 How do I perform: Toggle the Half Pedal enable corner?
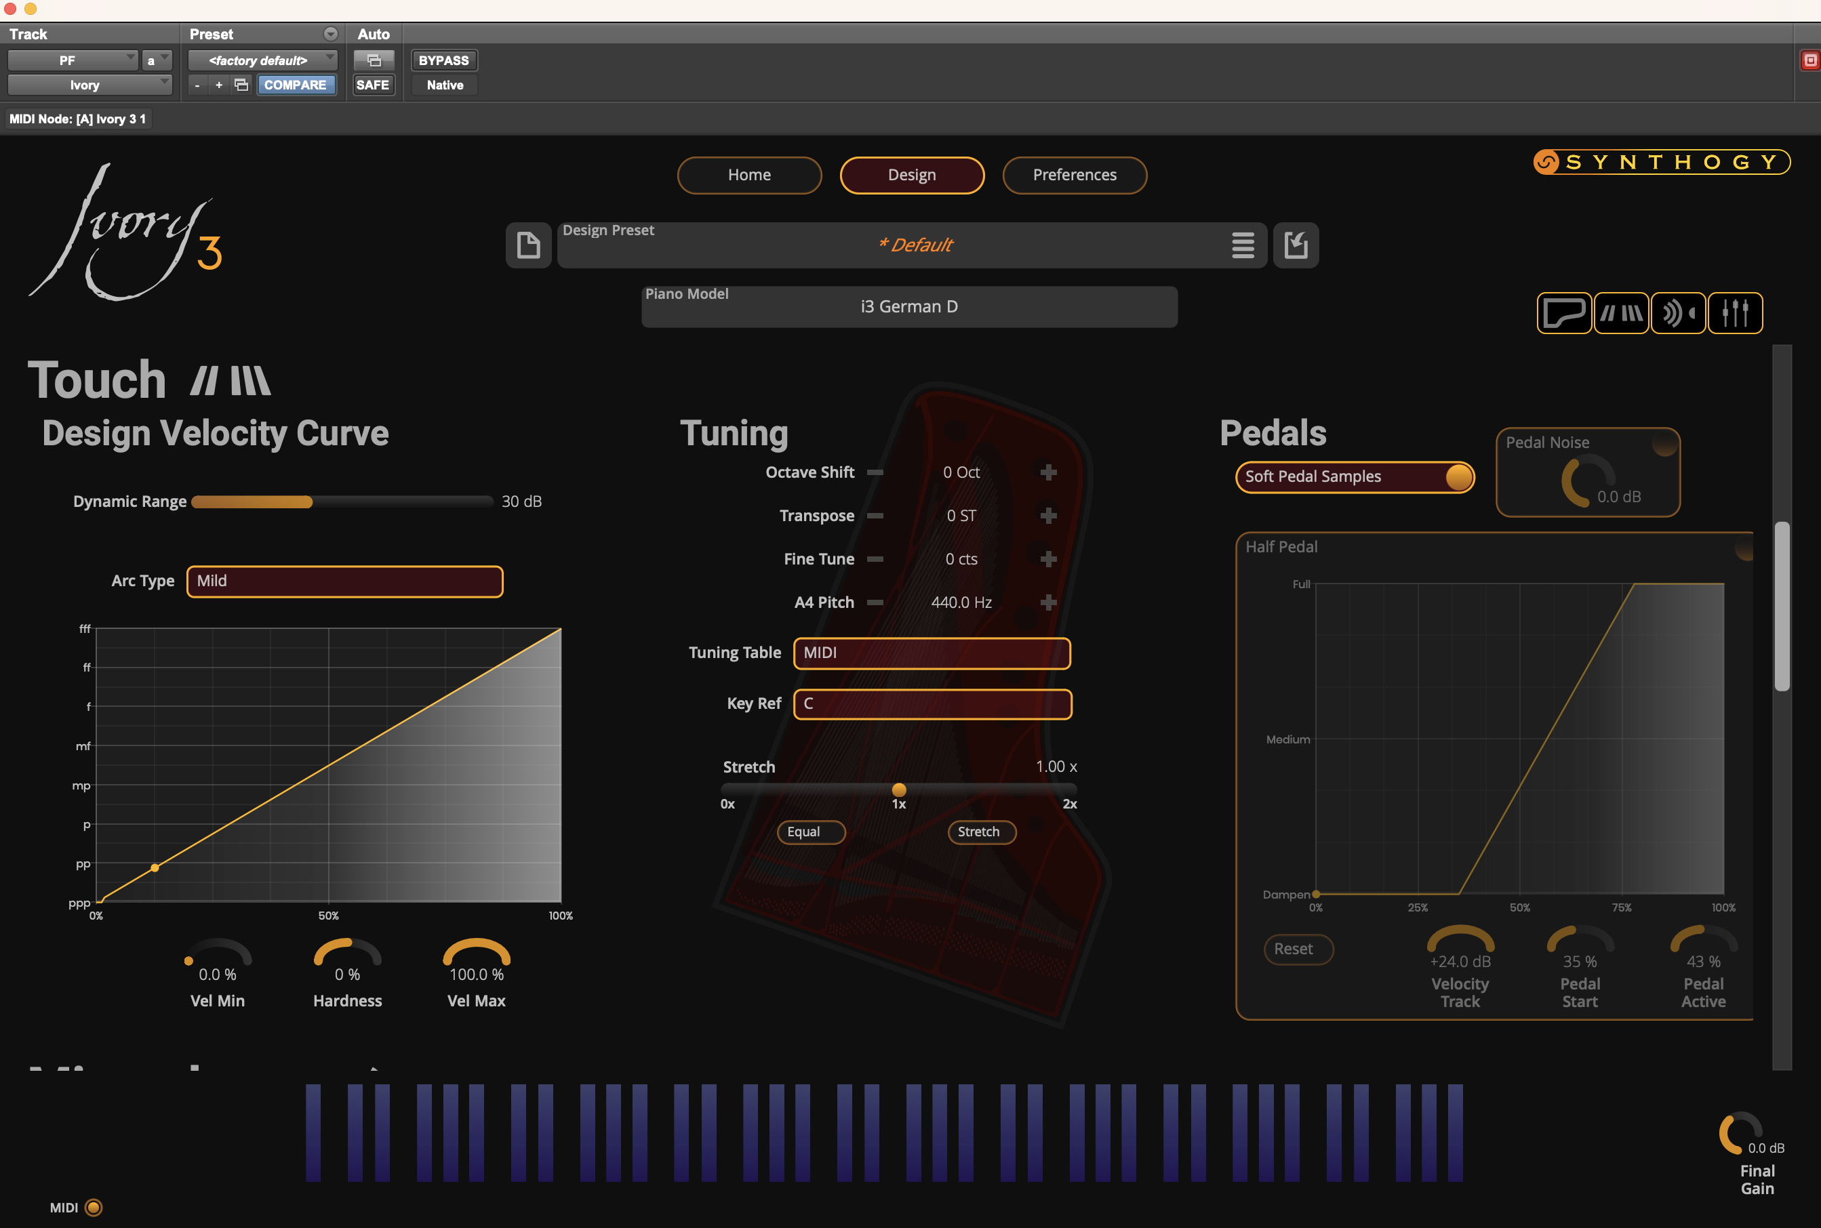1745,548
